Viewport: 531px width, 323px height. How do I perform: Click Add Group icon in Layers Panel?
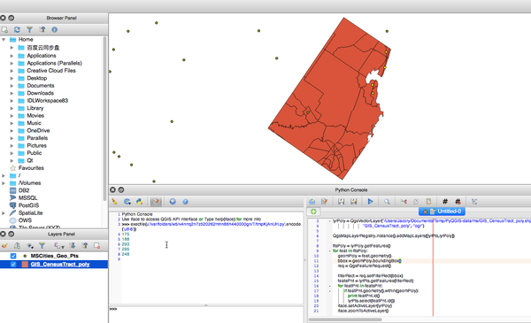(17, 245)
